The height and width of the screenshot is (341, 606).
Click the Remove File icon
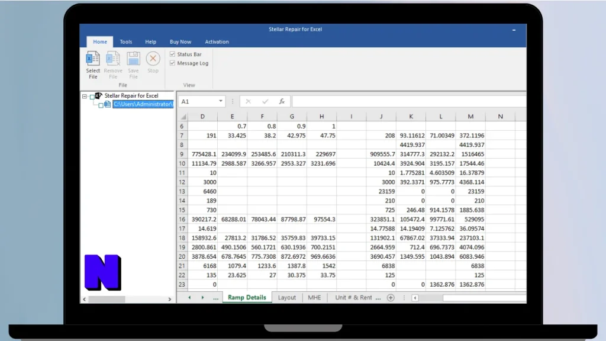click(x=113, y=59)
